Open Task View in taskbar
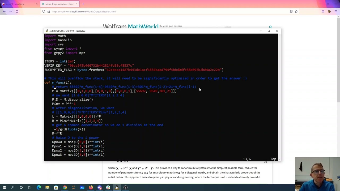The image size is (340, 191). pos(30,188)
